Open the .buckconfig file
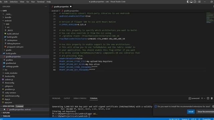214x120 pixels. point(10,76)
